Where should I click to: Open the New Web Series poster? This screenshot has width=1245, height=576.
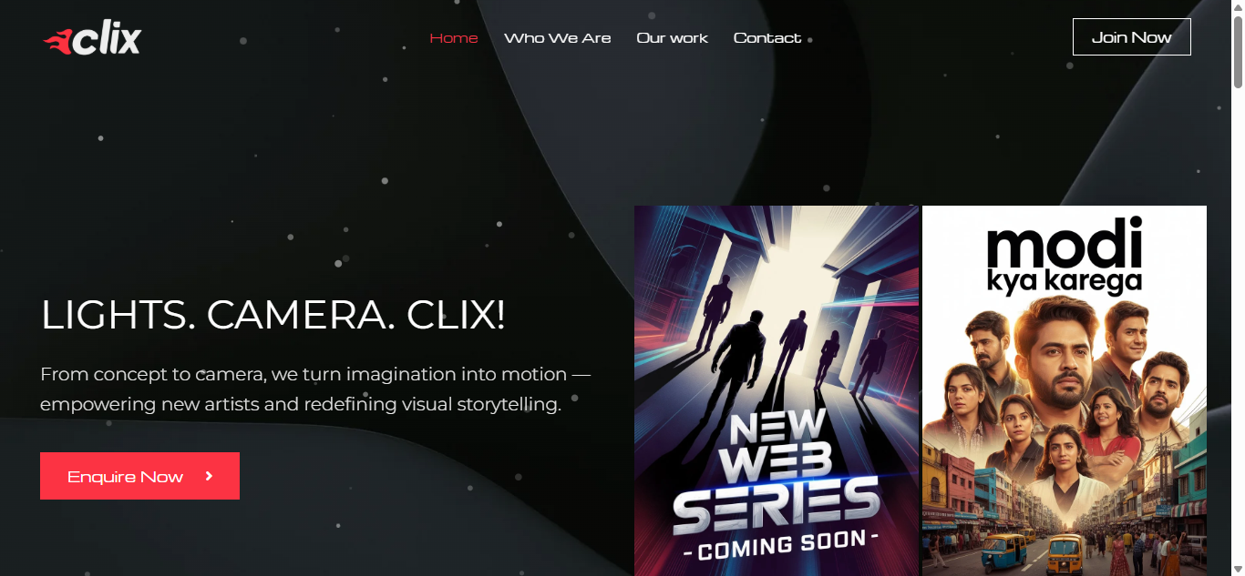[777, 390]
